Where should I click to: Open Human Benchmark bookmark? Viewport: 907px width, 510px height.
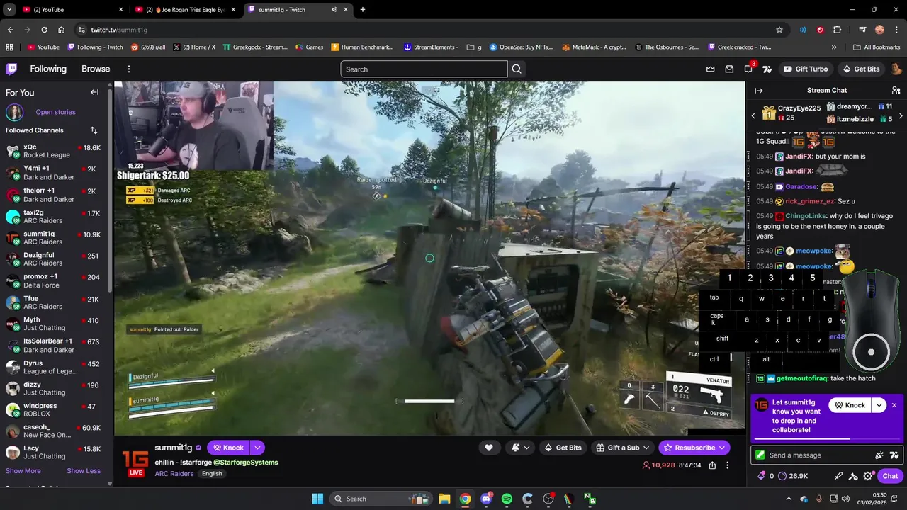(361, 47)
